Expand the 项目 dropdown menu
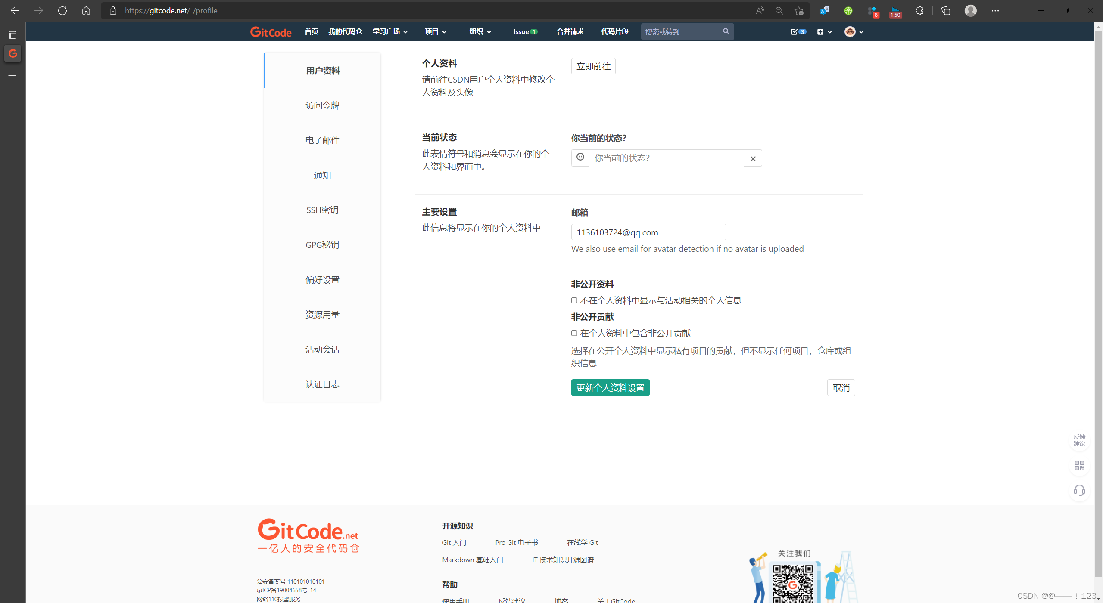The image size is (1103, 603). [435, 31]
